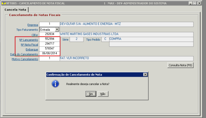Click the application logo icon in title bar
The width and height of the screenshot is (206, 118).
tap(4, 3)
